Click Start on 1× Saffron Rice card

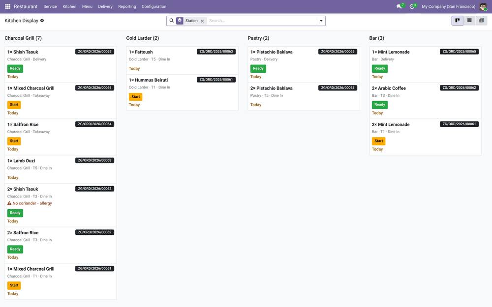14,141
